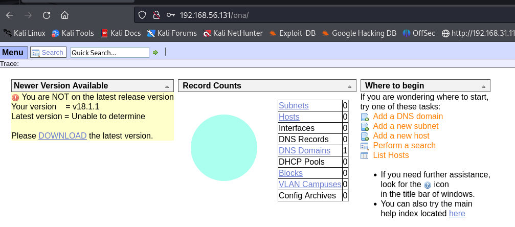Click the 'Your version = v18.1.1' text
Image resolution: width=515 pixels, height=227 pixels.
pyautogui.click(x=55, y=107)
